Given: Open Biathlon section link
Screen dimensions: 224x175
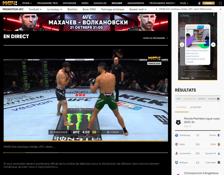Looking at the screenshot, I should [73, 9].
